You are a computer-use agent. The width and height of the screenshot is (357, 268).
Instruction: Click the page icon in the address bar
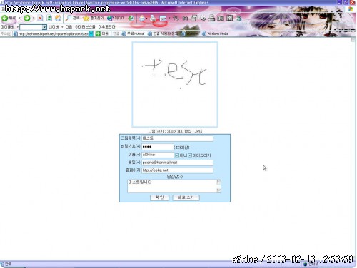point(16,33)
